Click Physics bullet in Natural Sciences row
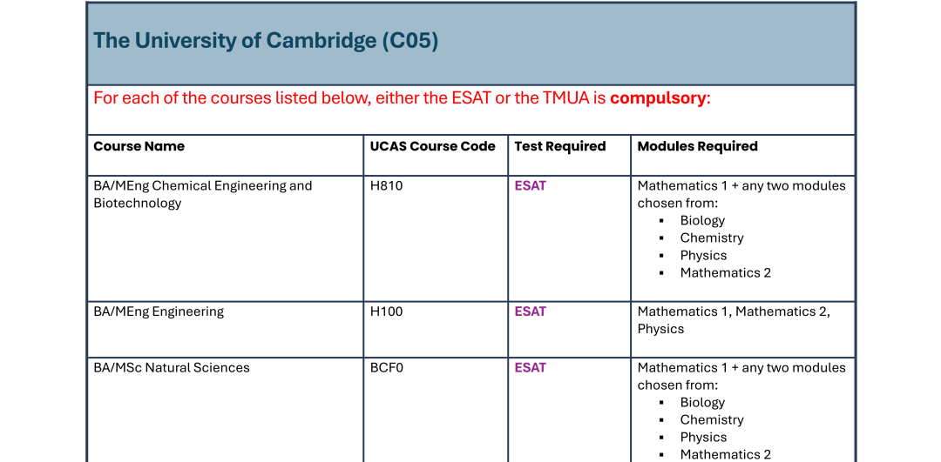 pyautogui.click(x=703, y=437)
